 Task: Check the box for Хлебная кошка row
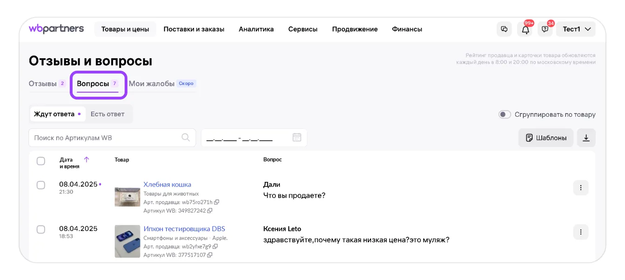[x=41, y=185]
